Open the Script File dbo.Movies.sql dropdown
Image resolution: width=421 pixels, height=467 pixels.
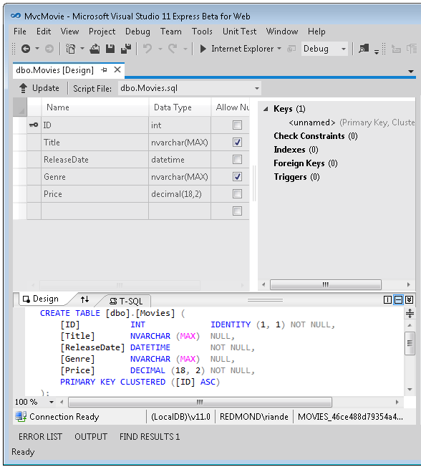click(256, 88)
